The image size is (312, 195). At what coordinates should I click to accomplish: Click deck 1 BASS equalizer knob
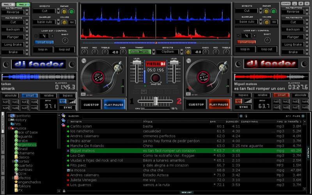click(x=85, y=52)
